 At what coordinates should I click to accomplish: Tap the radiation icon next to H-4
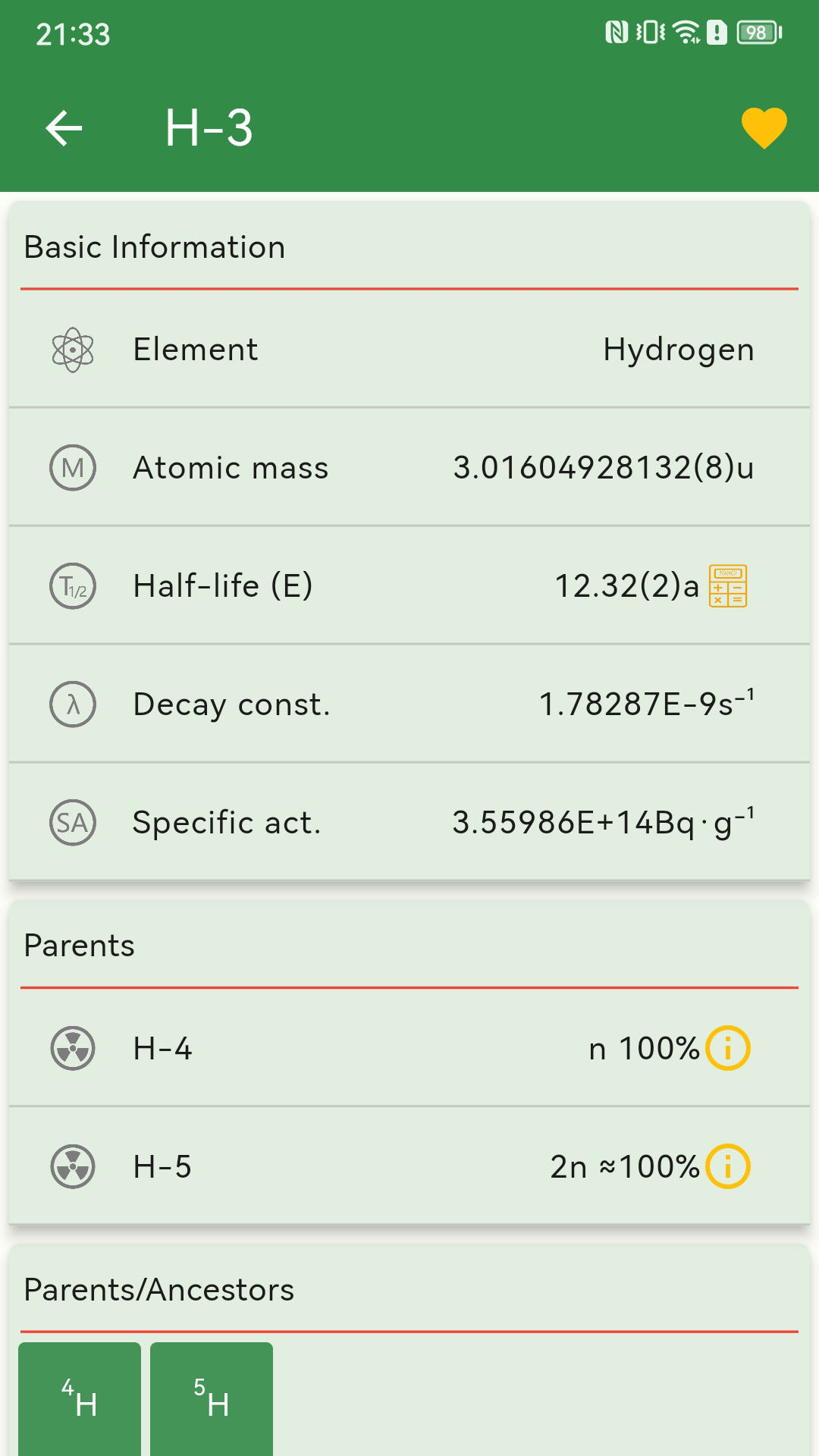click(73, 1048)
